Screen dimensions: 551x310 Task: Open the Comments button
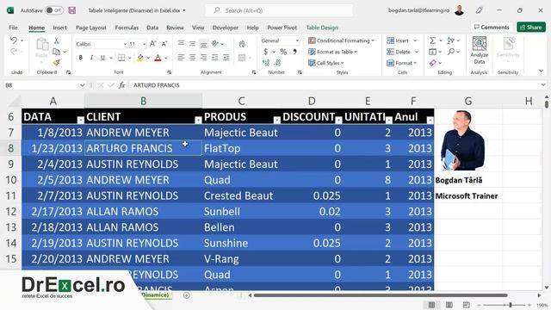click(492, 27)
